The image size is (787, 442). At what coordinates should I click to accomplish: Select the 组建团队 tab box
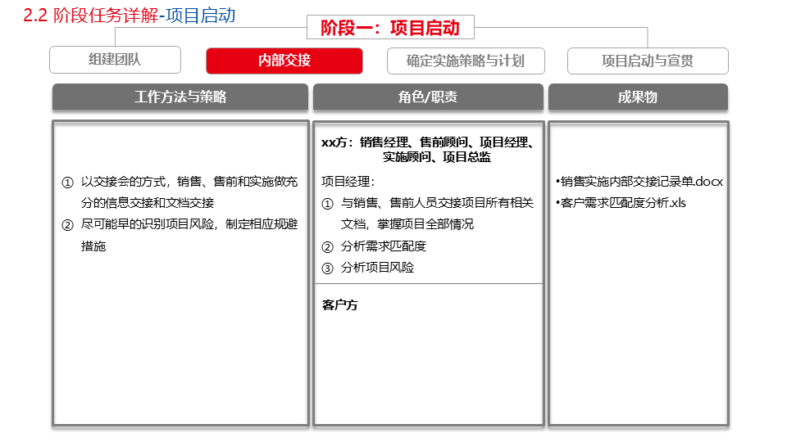(115, 60)
